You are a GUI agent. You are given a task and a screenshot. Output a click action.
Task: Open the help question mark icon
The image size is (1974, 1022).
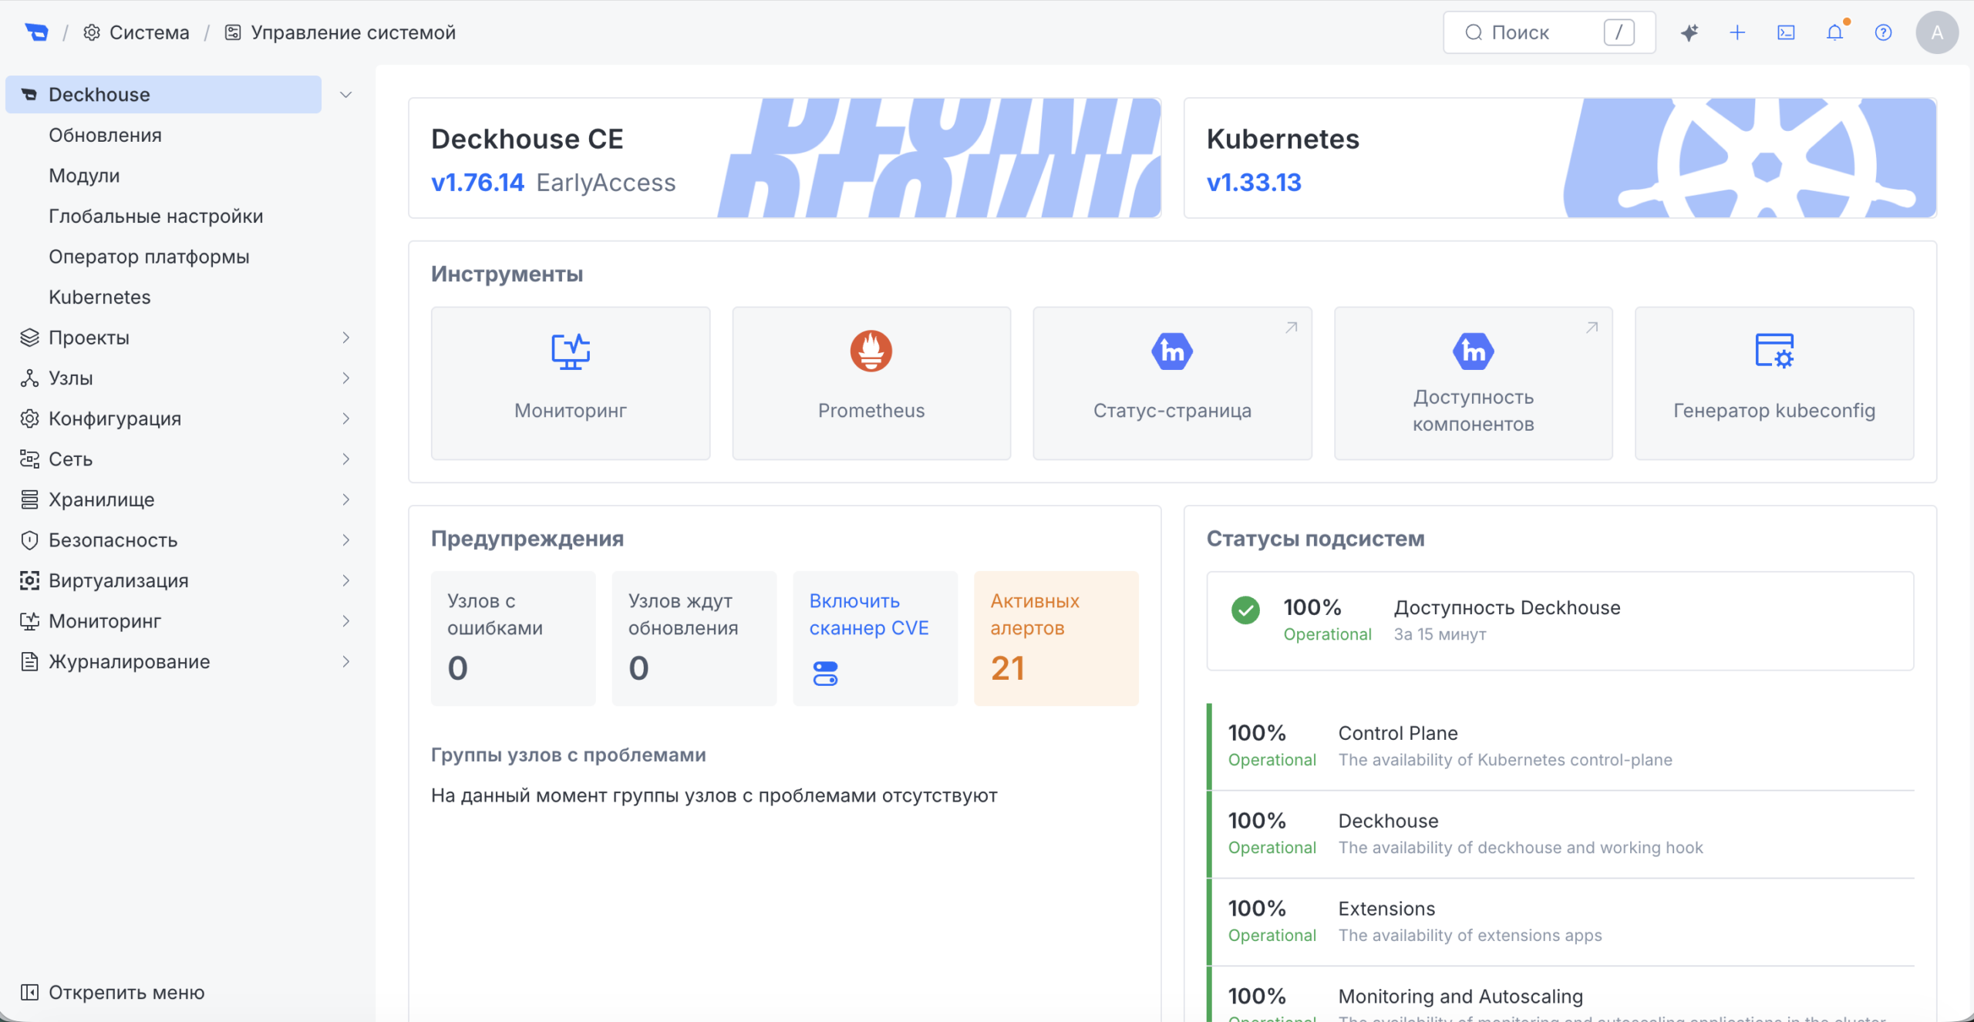pyautogui.click(x=1884, y=32)
